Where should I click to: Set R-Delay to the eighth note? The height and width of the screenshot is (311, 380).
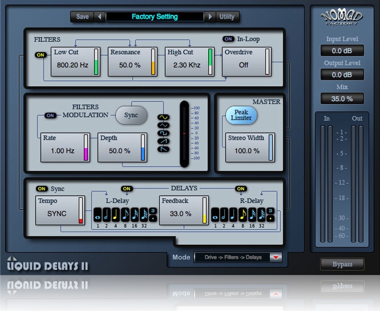[x=242, y=215]
